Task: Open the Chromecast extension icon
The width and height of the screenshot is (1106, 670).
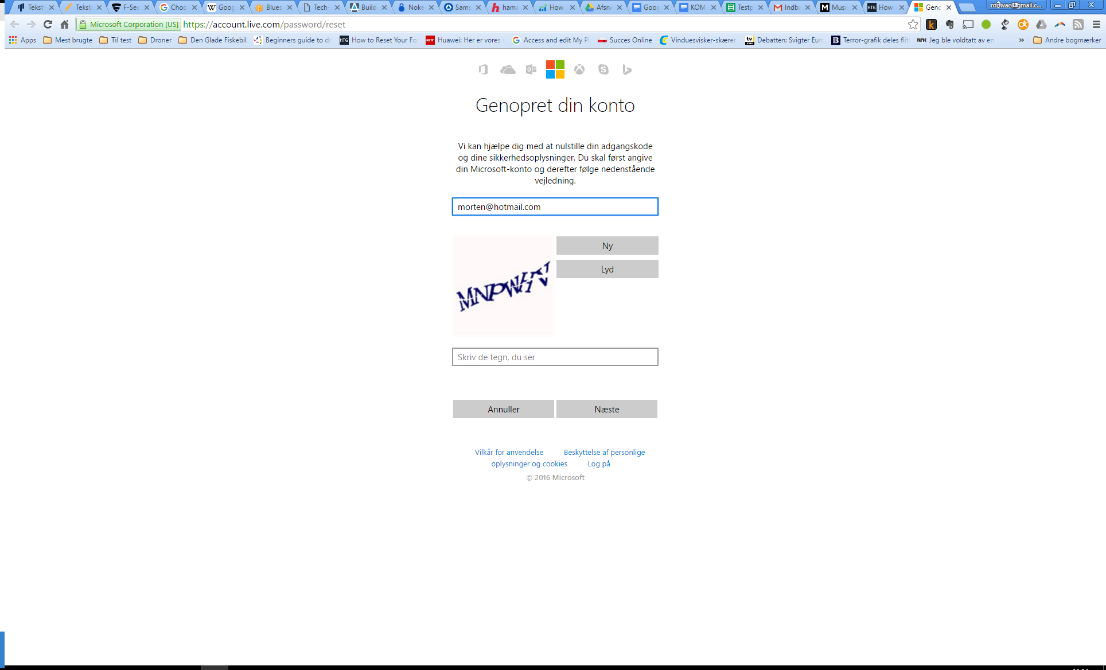Action: coord(968,24)
